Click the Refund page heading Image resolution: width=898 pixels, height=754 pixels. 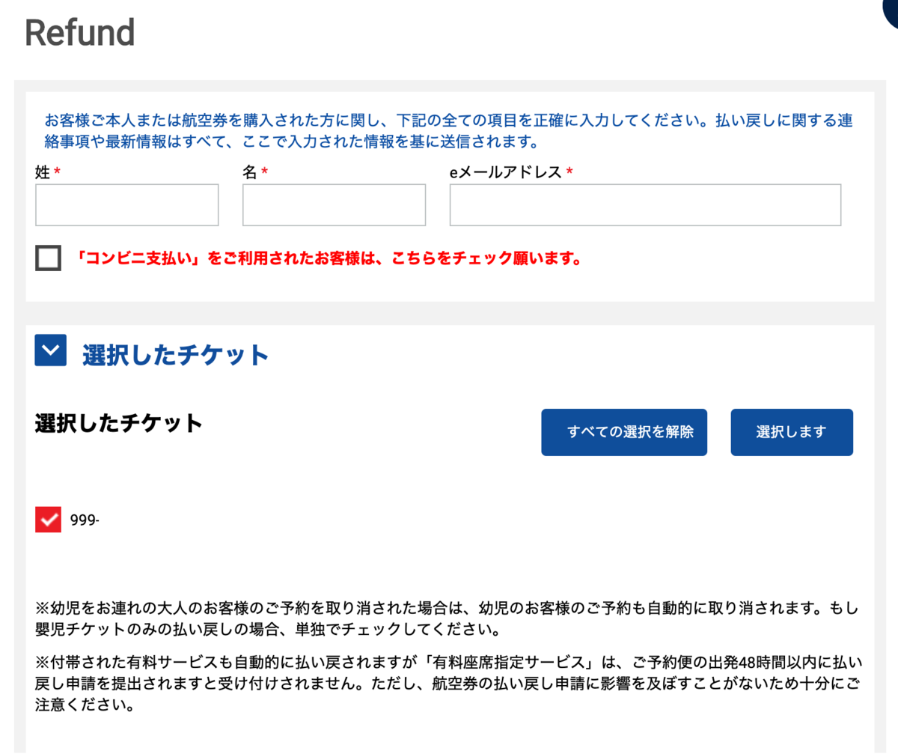point(80,32)
